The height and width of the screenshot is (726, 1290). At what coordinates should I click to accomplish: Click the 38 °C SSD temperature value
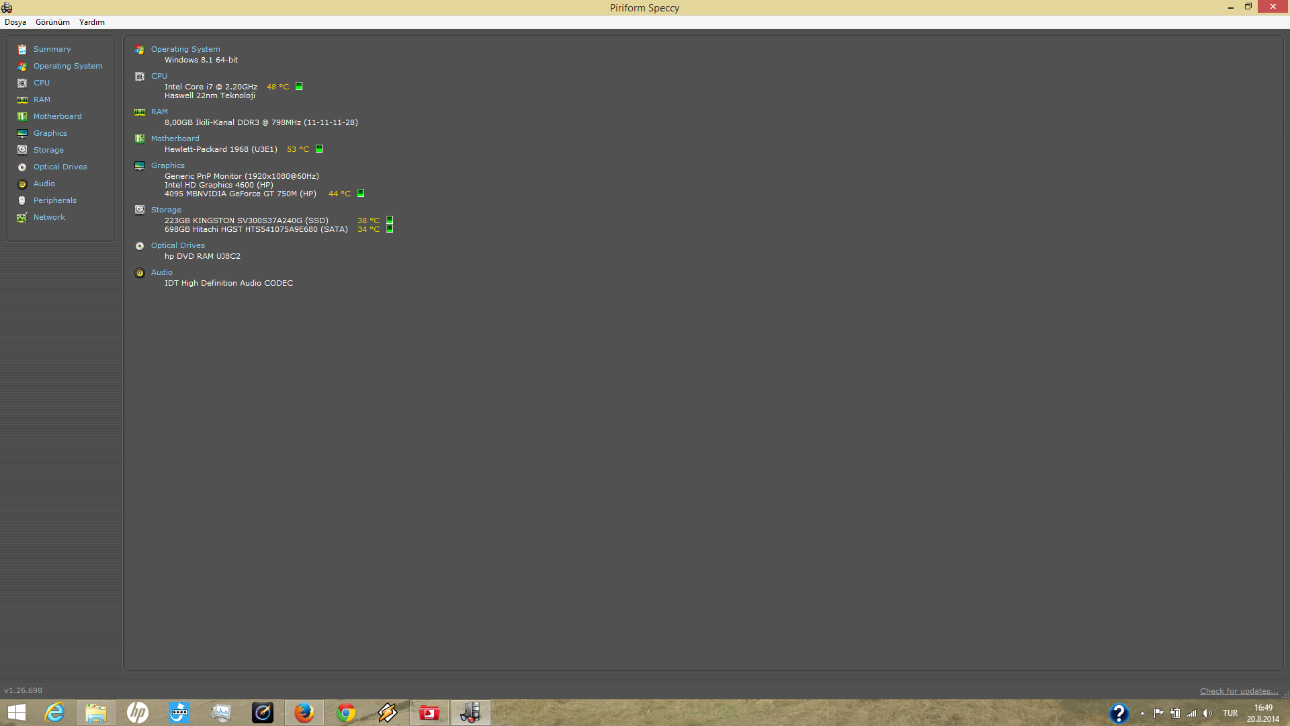coord(368,220)
